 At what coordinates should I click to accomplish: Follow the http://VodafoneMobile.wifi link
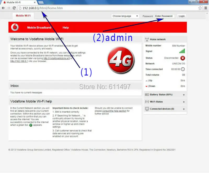57,58
